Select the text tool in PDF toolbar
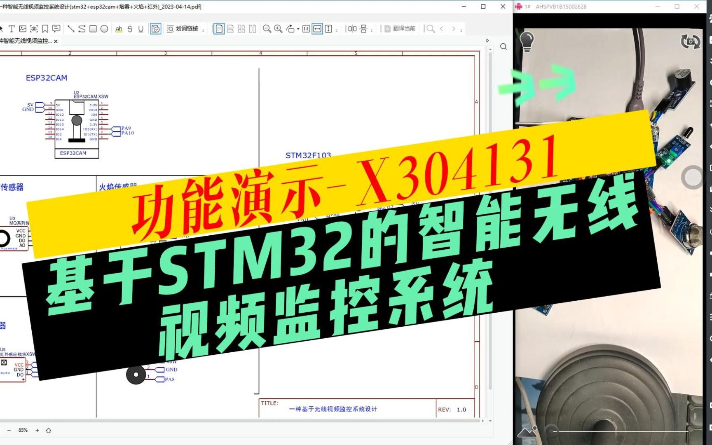Viewport: 712px width, 445px height. [x=12, y=29]
